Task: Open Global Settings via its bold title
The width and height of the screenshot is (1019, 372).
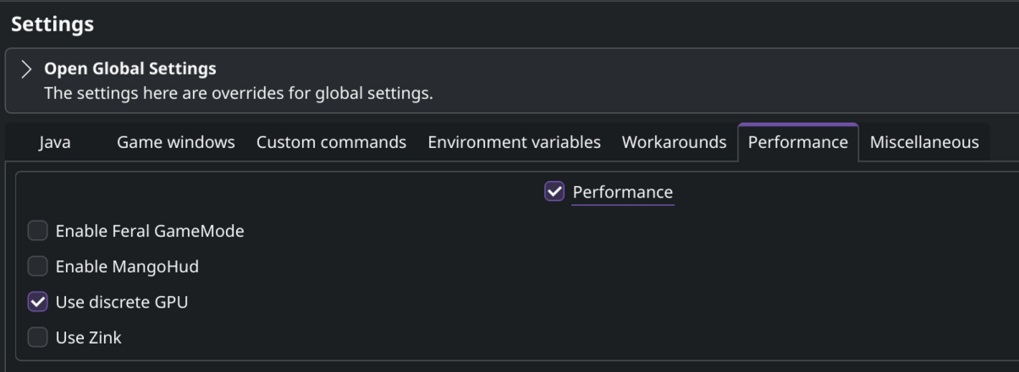Action: point(129,68)
